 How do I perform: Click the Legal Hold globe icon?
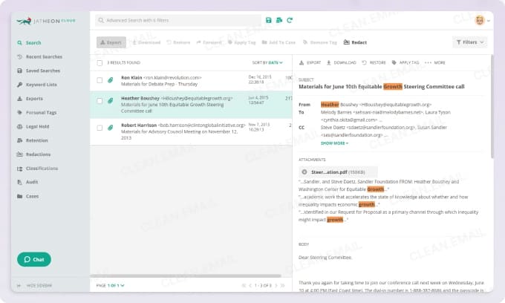click(19, 126)
